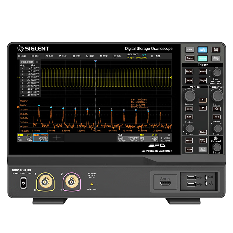Click the network status icon
Screen dimensions: 233x233
point(169,135)
